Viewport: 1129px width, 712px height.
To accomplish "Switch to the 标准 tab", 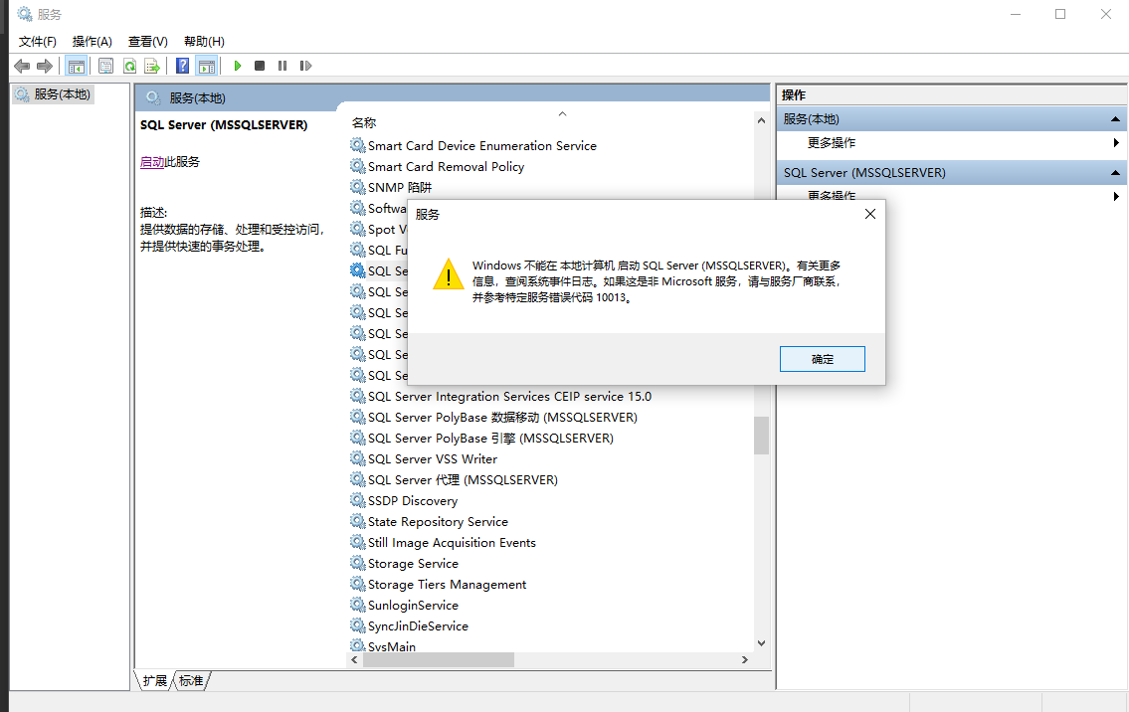I will coord(191,680).
